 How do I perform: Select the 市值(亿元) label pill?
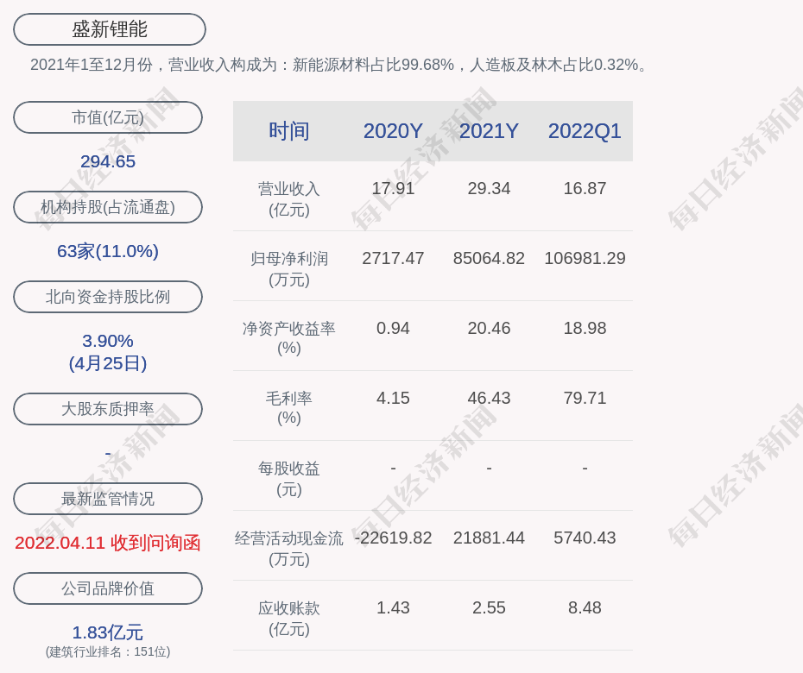(108, 117)
